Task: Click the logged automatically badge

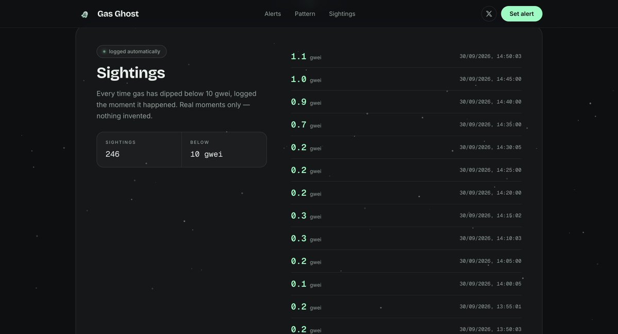Action: [x=131, y=51]
